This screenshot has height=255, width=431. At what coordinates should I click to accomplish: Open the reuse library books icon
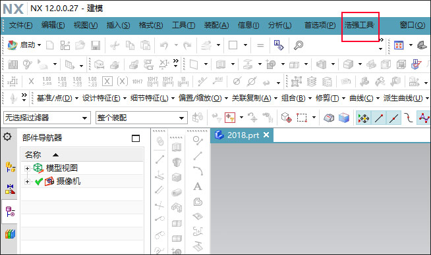click(10, 234)
